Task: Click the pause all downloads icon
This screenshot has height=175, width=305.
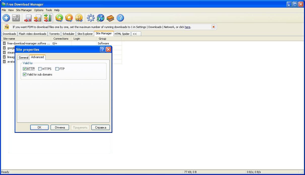Action: click(79, 18)
